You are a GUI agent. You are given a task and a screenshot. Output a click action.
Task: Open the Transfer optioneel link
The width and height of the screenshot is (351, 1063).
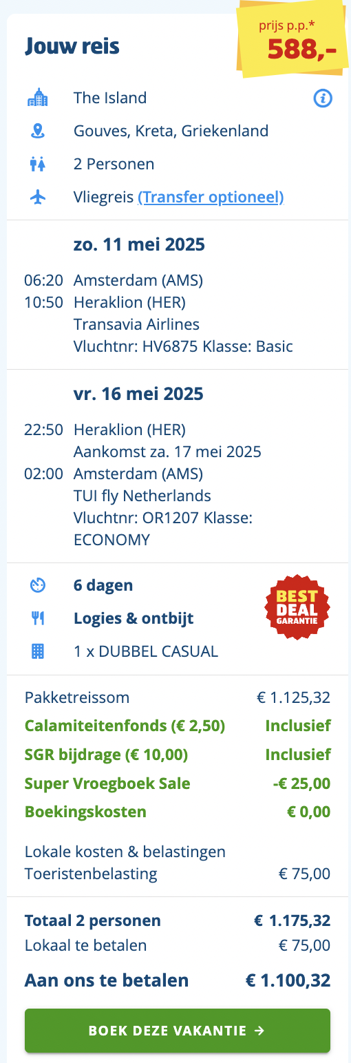211,198
